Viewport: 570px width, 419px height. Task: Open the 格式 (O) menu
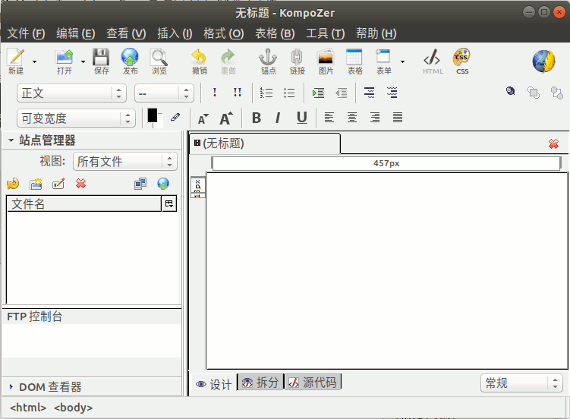pyautogui.click(x=224, y=33)
